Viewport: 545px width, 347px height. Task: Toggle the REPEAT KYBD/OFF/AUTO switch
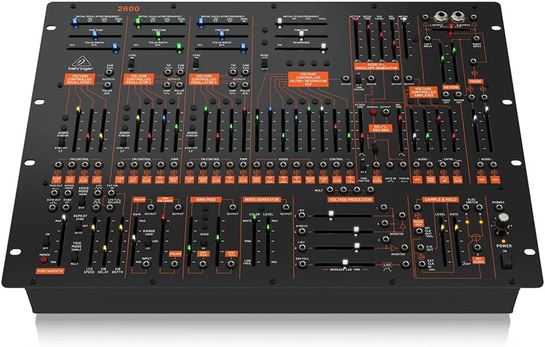78,227
